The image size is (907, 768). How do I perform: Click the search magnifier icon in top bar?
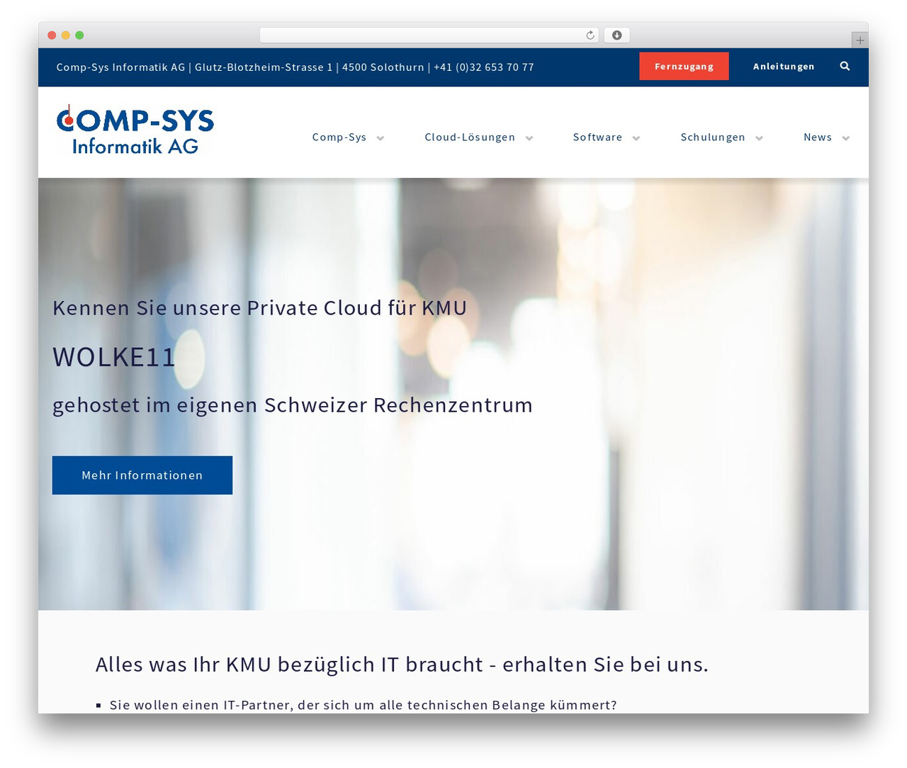pos(845,66)
